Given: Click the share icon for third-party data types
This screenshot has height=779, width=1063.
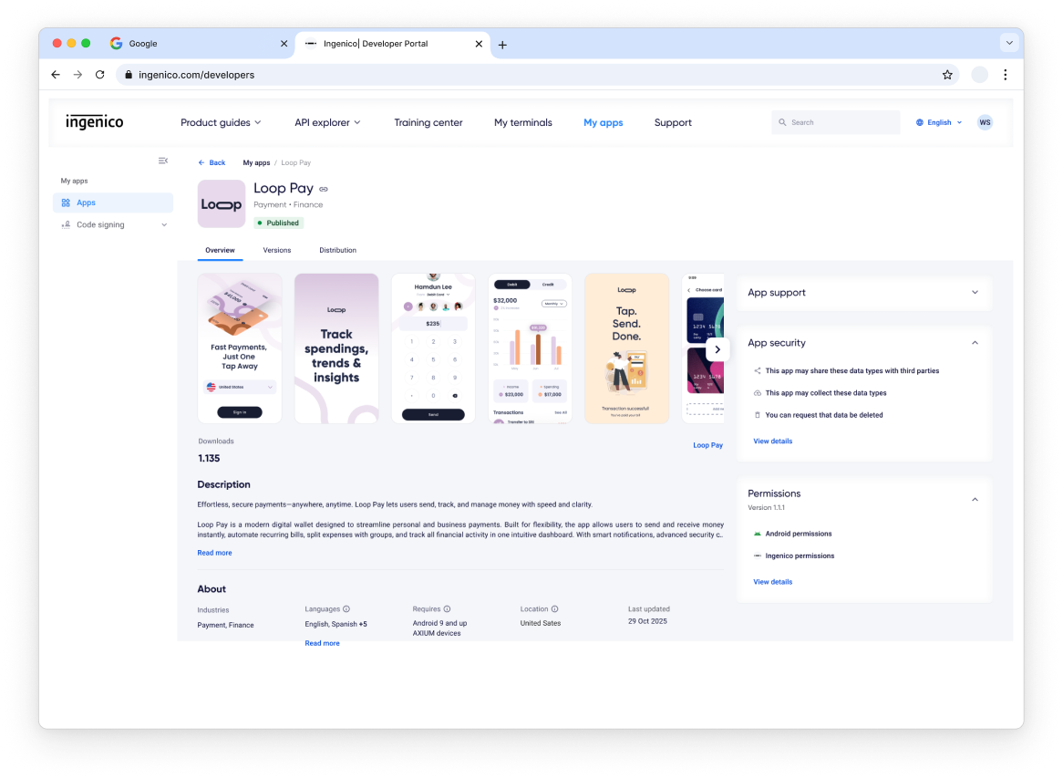Looking at the screenshot, I should pos(757,370).
